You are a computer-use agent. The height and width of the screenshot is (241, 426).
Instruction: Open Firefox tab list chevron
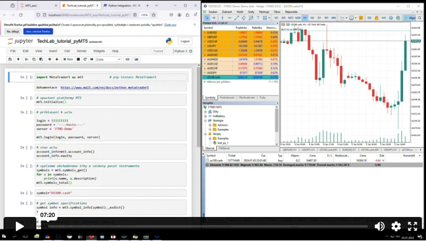click(x=156, y=5)
